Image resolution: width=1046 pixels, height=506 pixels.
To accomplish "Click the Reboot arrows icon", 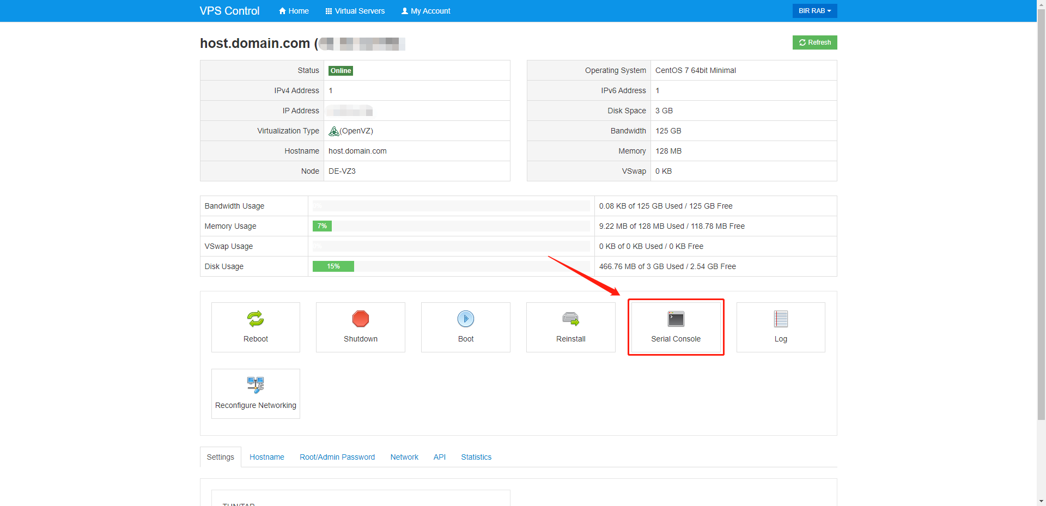I will 256,319.
